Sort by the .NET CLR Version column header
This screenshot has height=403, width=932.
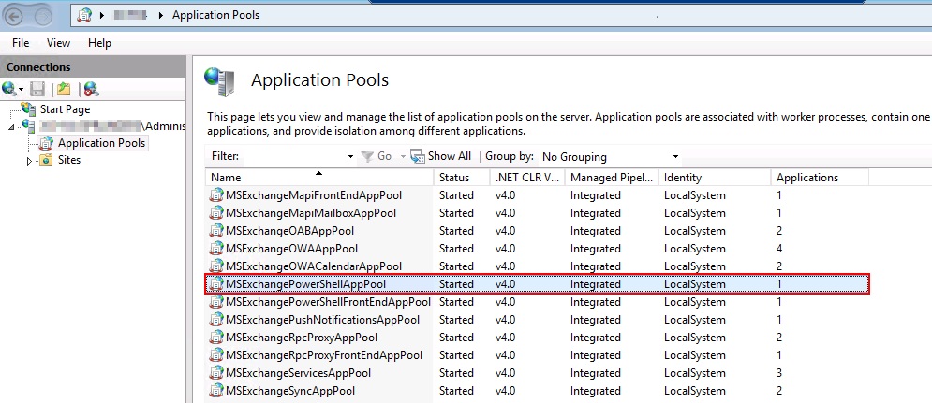click(527, 178)
